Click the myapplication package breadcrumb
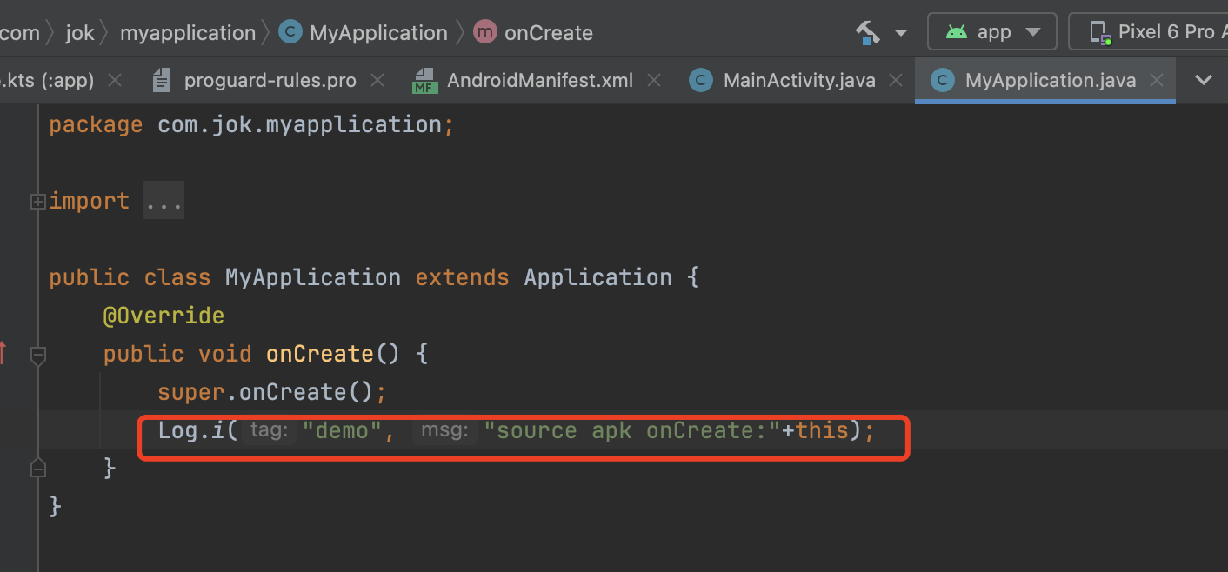Screen dimensions: 1228x572 187,33
